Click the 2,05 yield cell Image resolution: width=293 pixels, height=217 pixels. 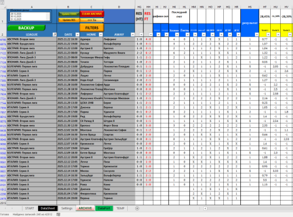click(275, 66)
